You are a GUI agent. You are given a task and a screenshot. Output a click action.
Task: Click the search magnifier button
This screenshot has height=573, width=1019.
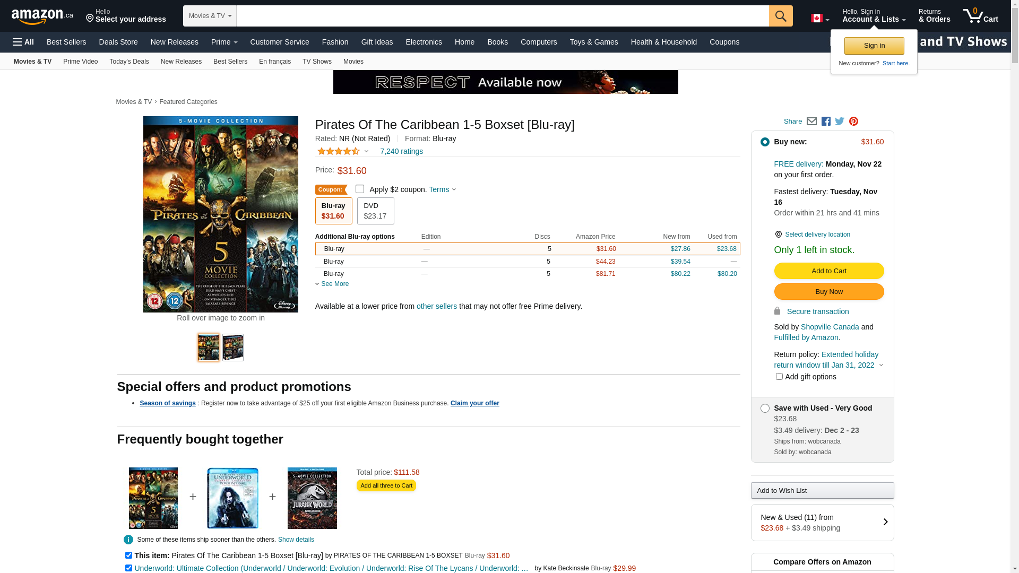point(780,16)
